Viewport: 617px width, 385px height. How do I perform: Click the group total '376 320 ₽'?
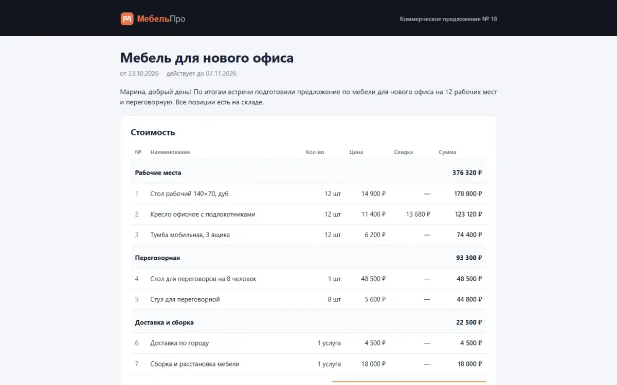click(x=467, y=173)
